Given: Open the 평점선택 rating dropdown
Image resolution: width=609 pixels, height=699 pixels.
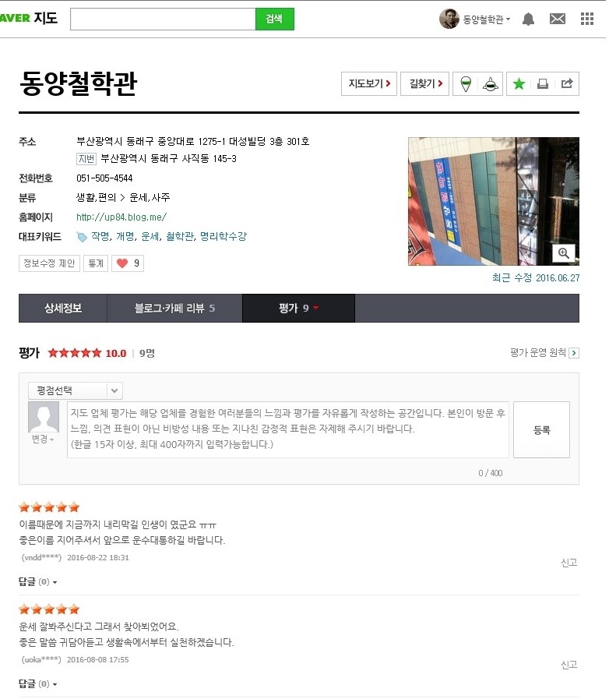Looking at the screenshot, I should pos(76,391).
